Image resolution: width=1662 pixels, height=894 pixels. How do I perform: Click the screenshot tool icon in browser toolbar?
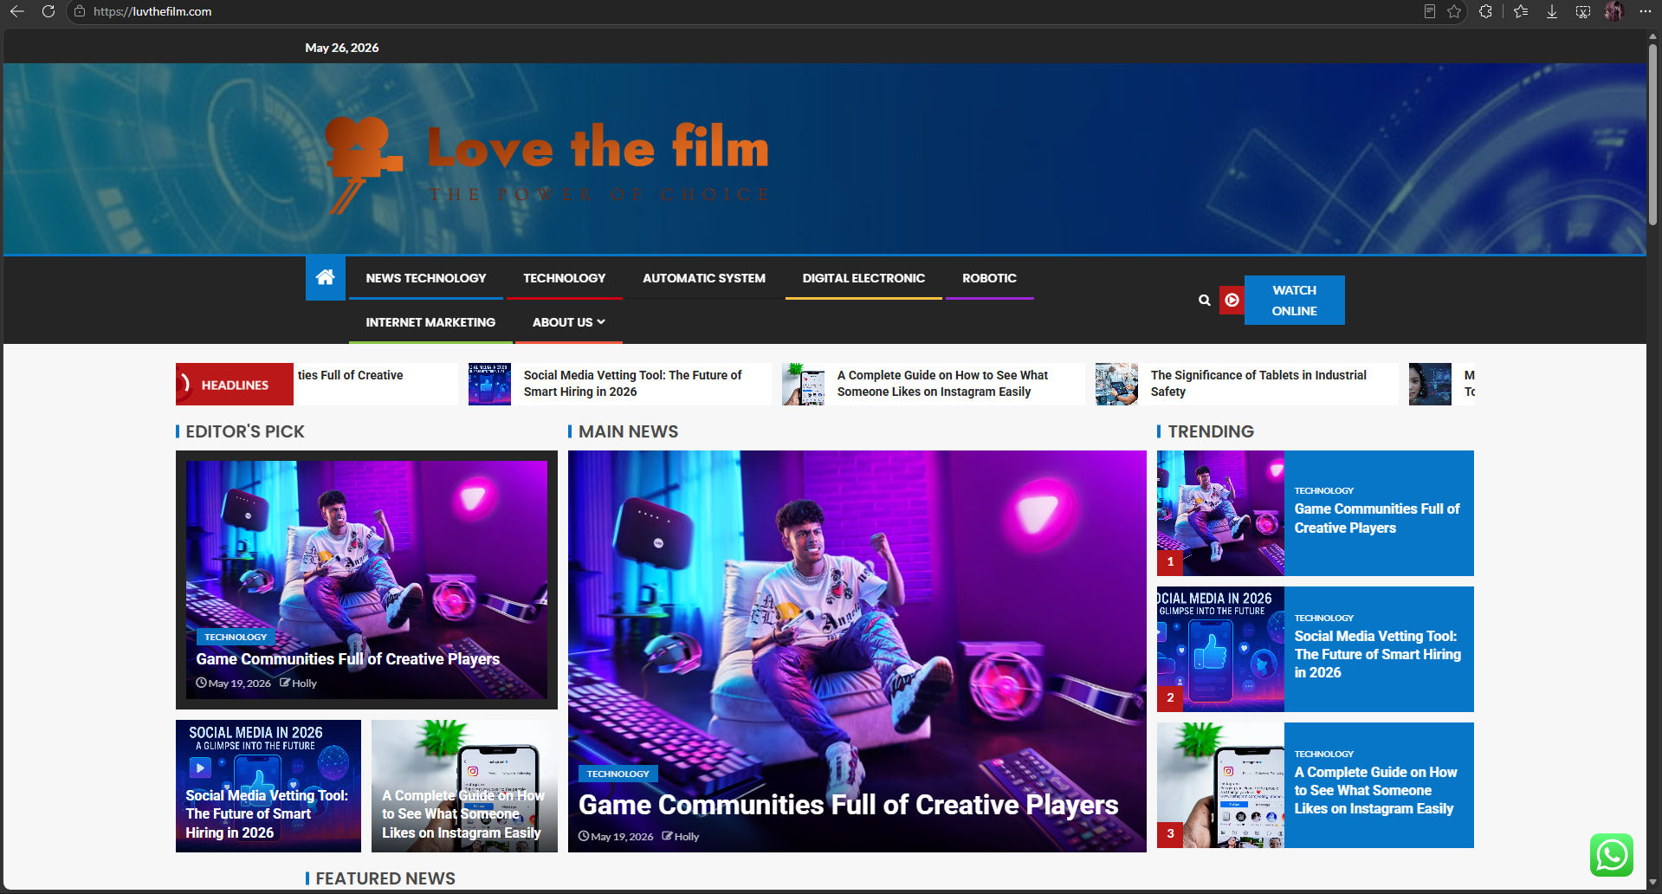1582,11
